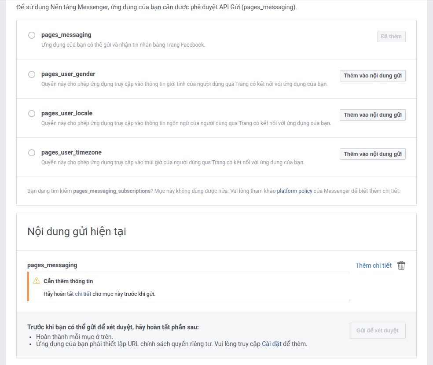
Task: Select the pages_user_gender radio button
Action: 32,74
